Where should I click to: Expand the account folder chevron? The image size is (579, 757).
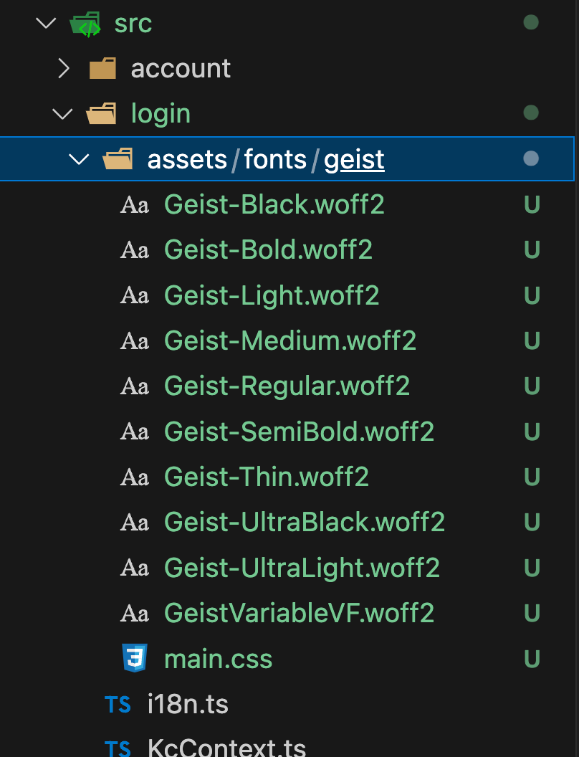(63, 69)
